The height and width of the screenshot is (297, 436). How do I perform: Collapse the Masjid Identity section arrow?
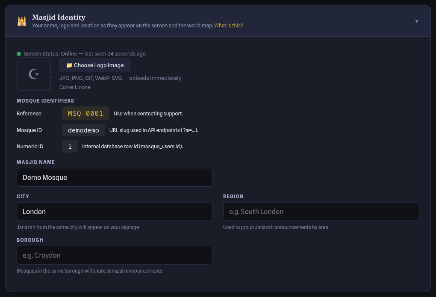click(416, 21)
